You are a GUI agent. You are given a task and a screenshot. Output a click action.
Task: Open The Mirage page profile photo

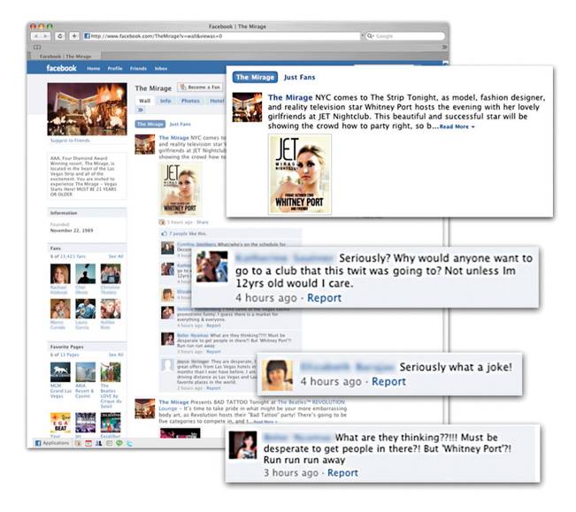point(87,109)
